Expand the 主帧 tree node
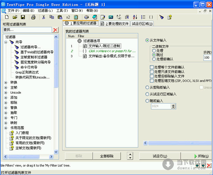The height and width of the screenshot is (175, 213). (6, 88)
